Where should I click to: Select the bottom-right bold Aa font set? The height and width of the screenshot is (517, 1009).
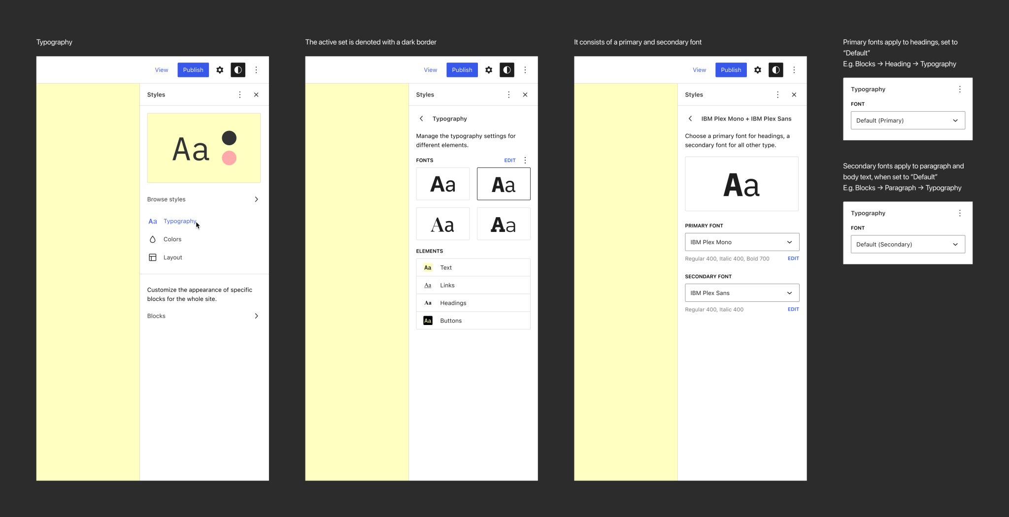(x=503, y=224)
